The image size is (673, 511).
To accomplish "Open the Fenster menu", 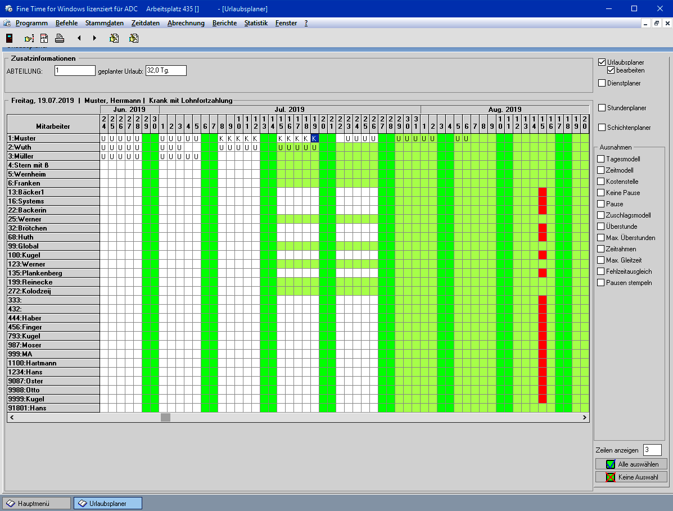I will [286, 23].
